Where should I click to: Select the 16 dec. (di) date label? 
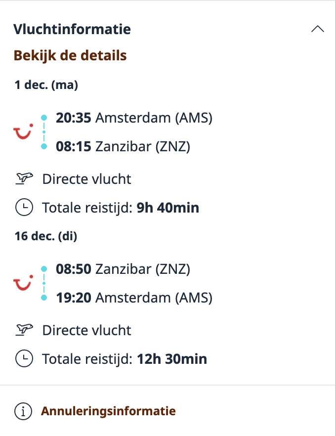pyautogui.click(x=45, y=236)
